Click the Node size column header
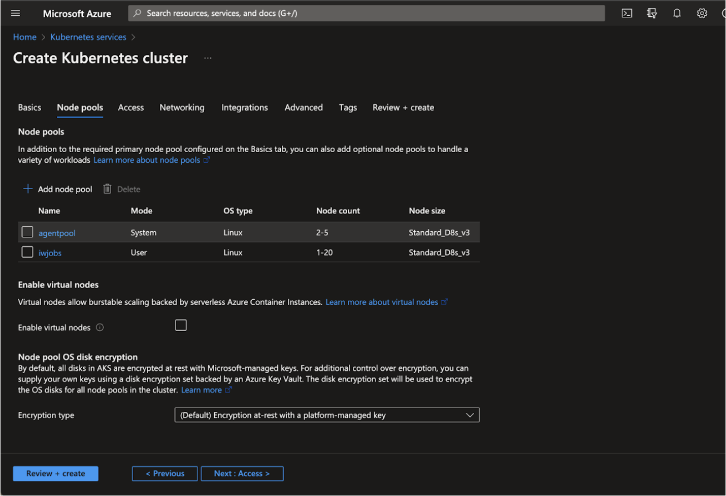This screenshot has width=726, height=496. tap(427, 210)
